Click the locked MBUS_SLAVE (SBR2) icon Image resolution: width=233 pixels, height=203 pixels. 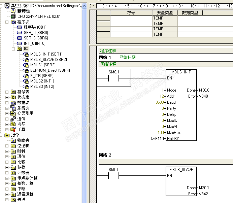click(x=26, y=60)
